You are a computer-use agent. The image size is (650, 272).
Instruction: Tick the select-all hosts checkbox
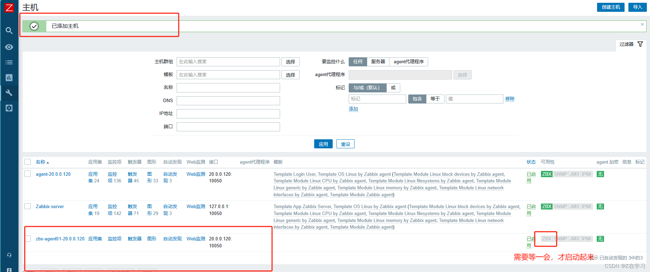click(x=28, y=162)
